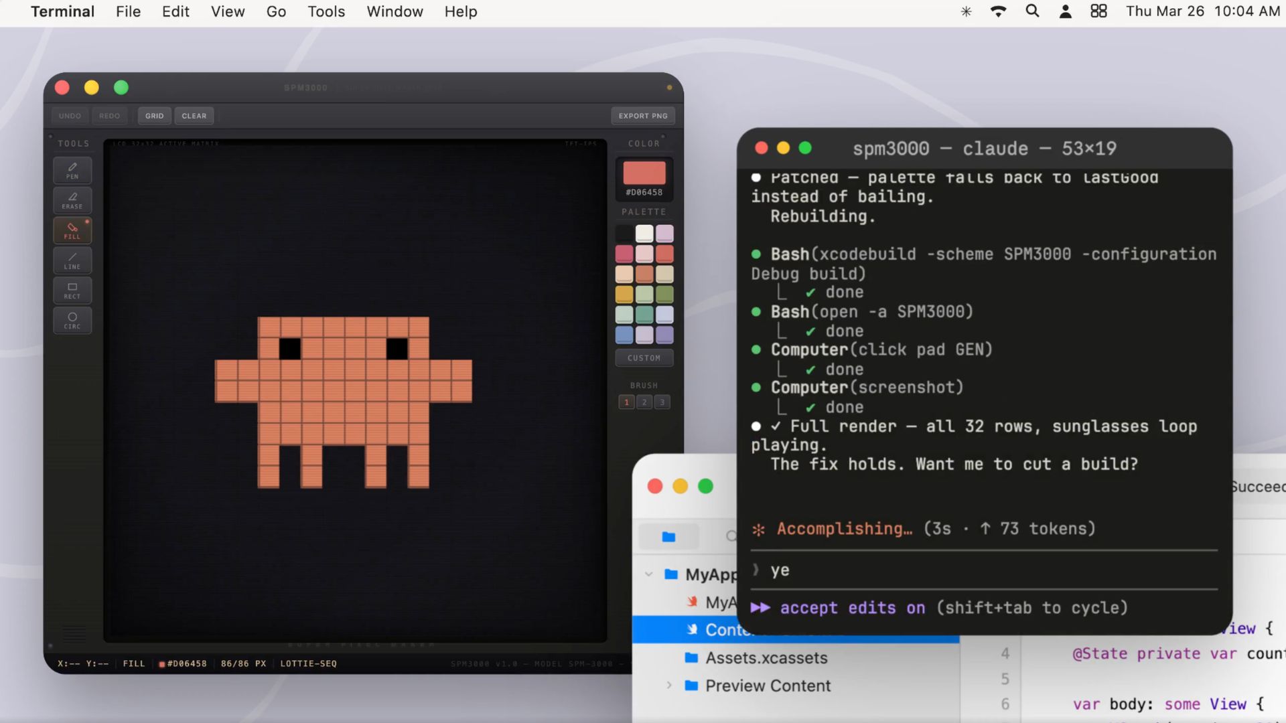Expand the Preview Content folder
The width and height of the screenshot is (1286, 723).
tap(668, 686)
